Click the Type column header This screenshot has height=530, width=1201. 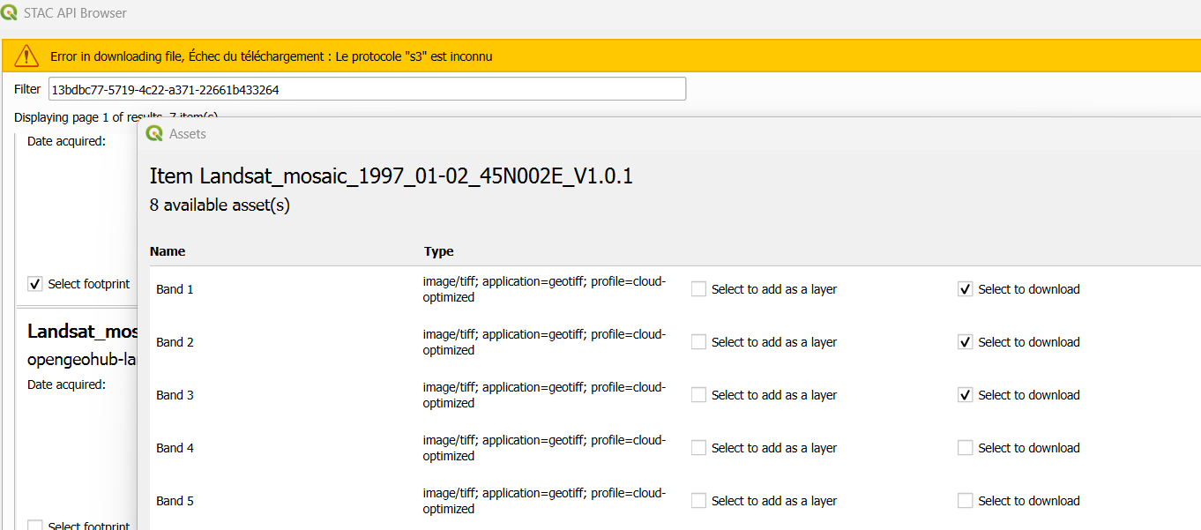pyautogui.click(x=438, y=251)
